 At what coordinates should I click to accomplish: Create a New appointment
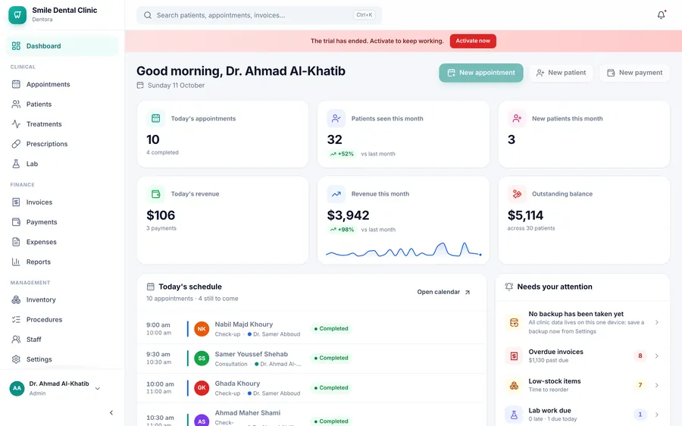coord(480,73)
